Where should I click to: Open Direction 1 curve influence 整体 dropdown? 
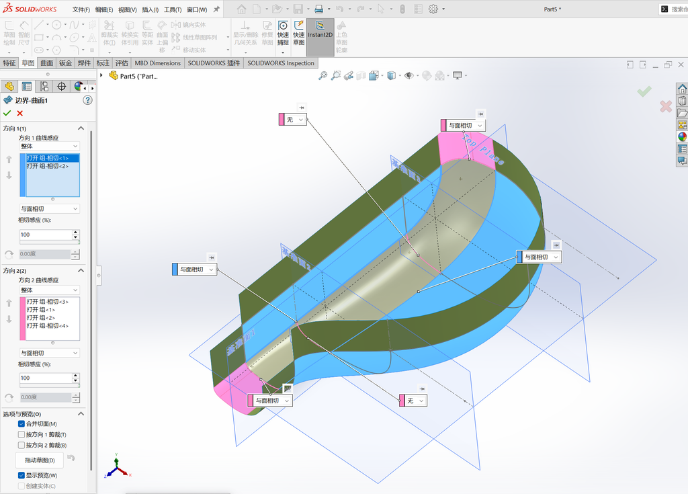50,147
